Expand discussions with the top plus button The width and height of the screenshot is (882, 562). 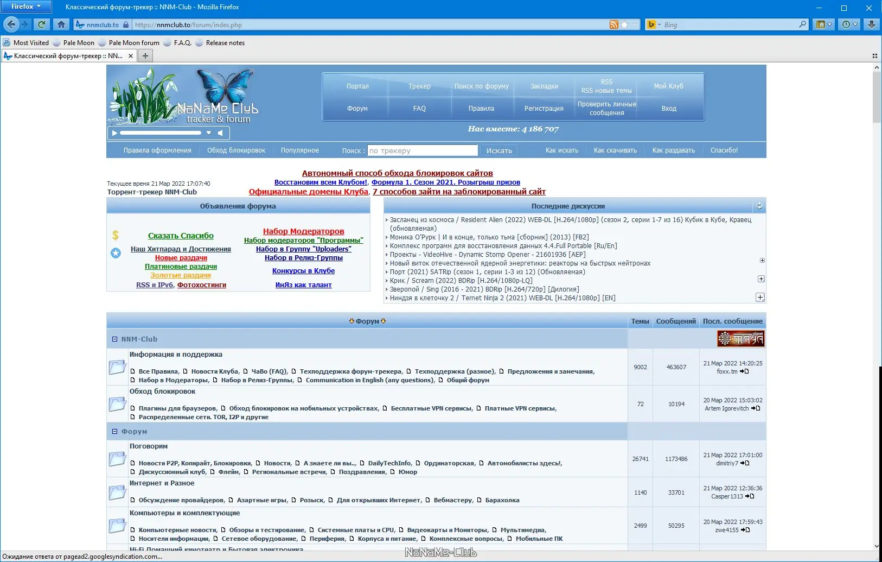click(x=762, y=261)
